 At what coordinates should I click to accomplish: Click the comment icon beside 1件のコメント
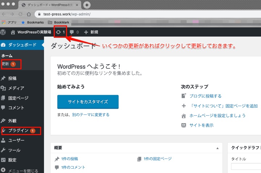click(x=57, y=167)
